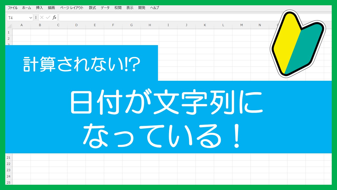Open the 描画 tab
The width and height of the screenshot is (337, 190).
coord(51,8)
